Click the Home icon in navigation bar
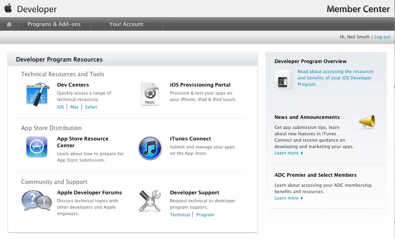Viewport: 395px width, 239px height. pyautogui.click(x=9, y=24)
